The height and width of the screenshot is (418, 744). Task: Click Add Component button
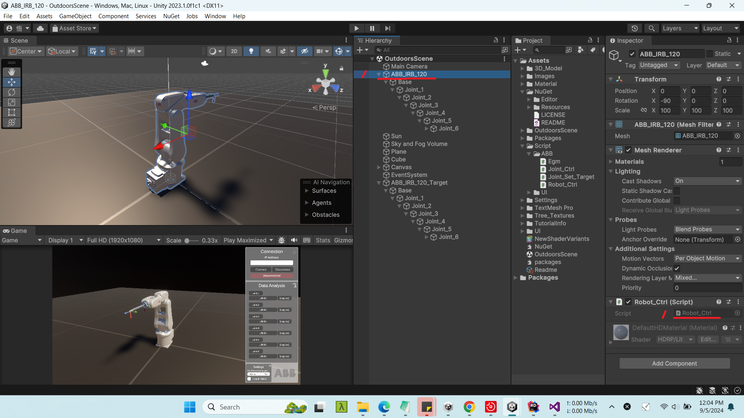tap(675, 363)
